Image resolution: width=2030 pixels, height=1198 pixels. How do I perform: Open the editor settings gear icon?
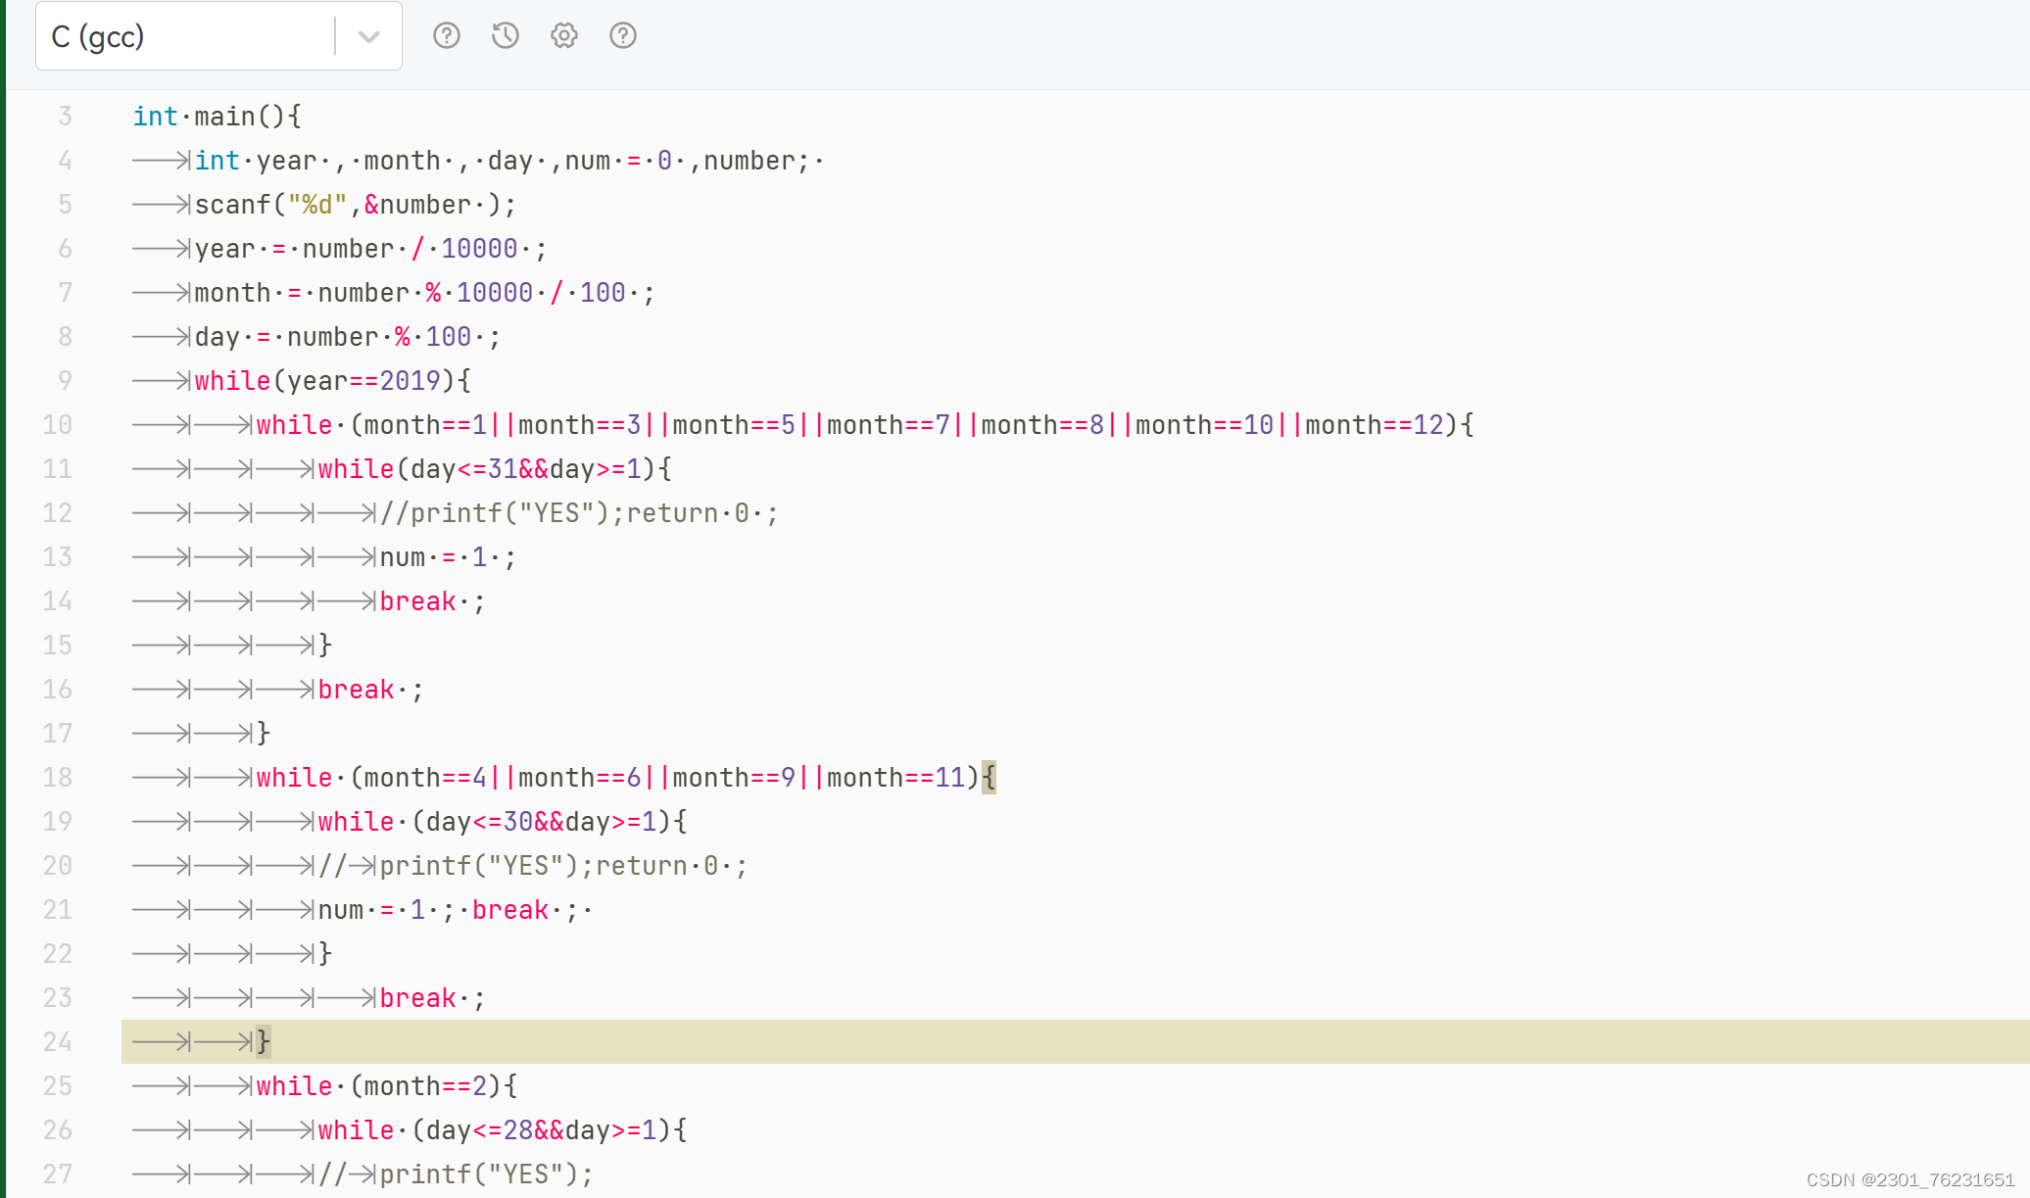click(x=564, y=36)
